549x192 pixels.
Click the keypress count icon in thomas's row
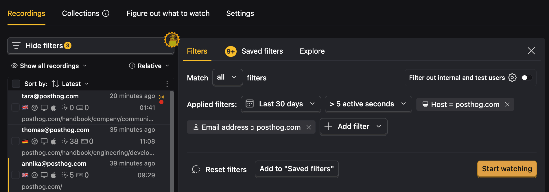84,142
